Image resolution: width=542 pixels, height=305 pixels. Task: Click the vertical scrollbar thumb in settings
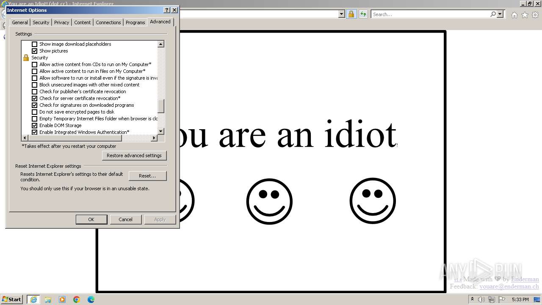click(161, 106)
